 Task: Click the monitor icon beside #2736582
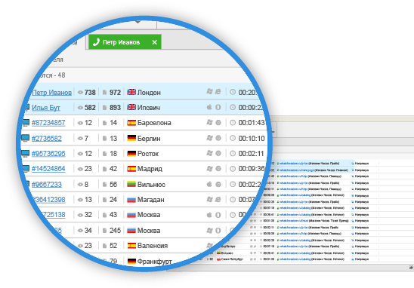click(26, 138)
